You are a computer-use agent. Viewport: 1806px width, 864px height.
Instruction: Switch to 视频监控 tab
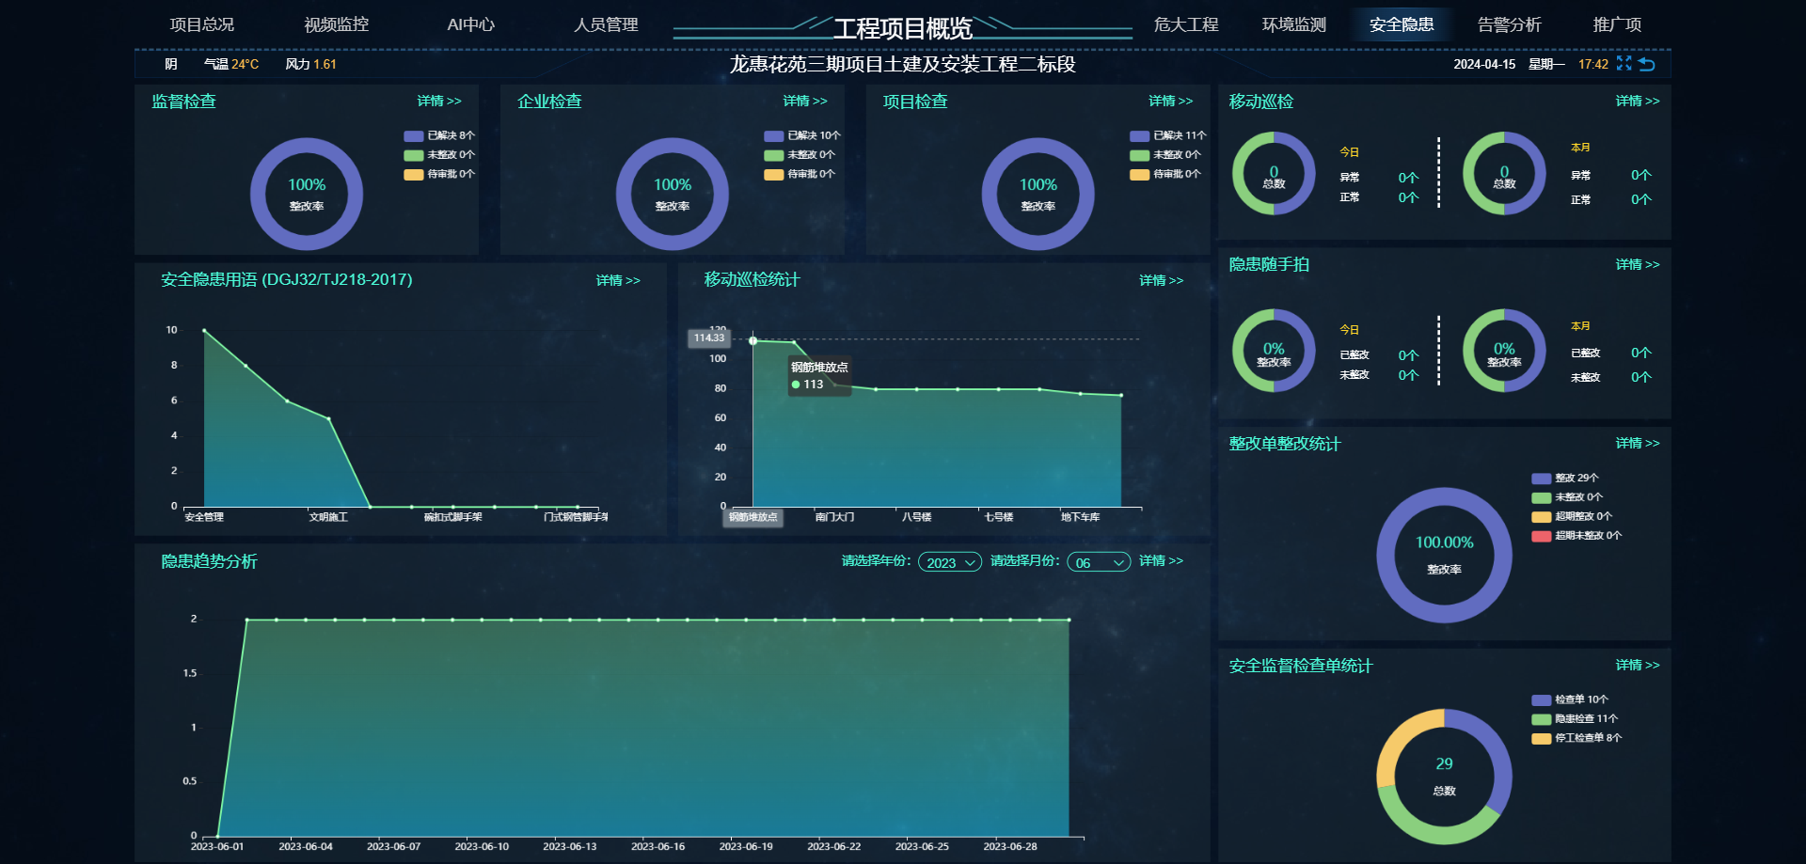click(x=336, y=24)
